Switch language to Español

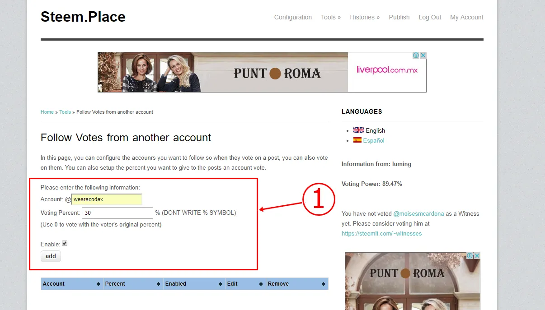point(374,140)
